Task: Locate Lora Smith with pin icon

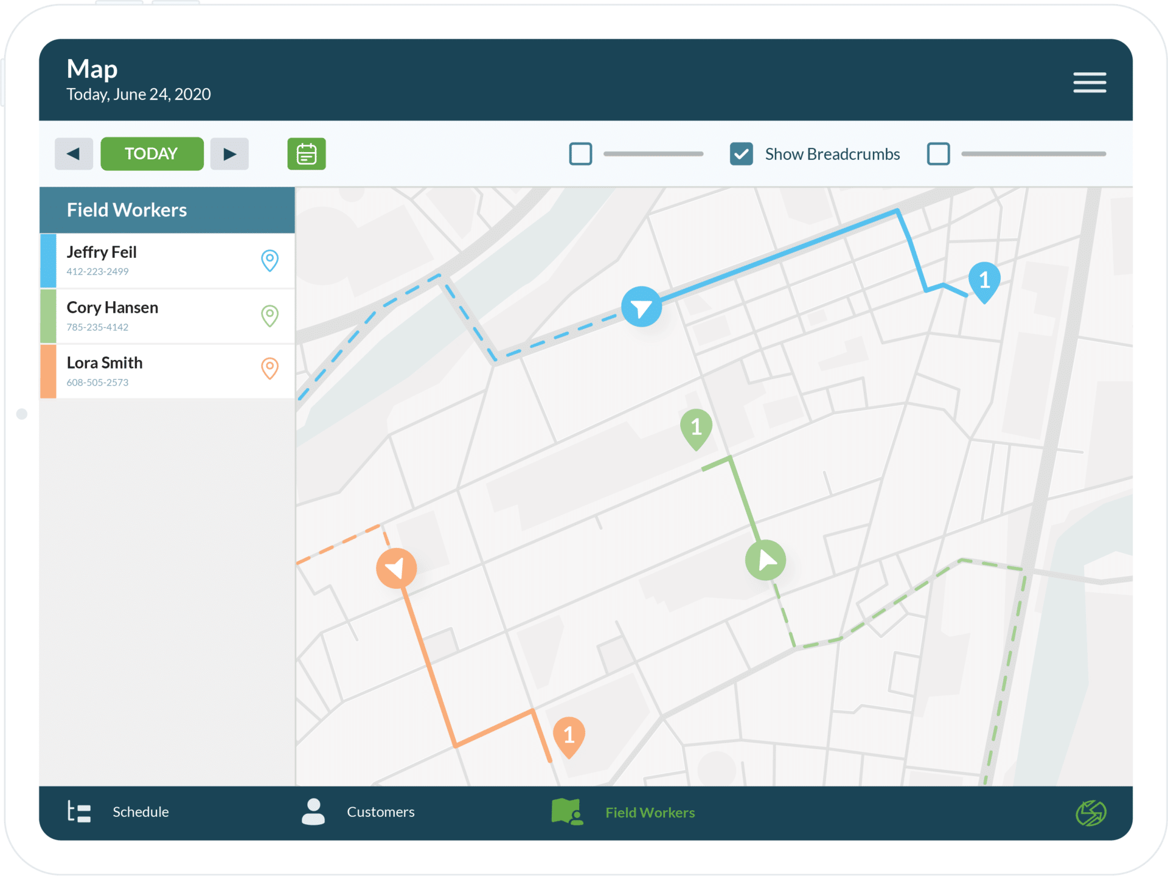Action: pos(269,369)
